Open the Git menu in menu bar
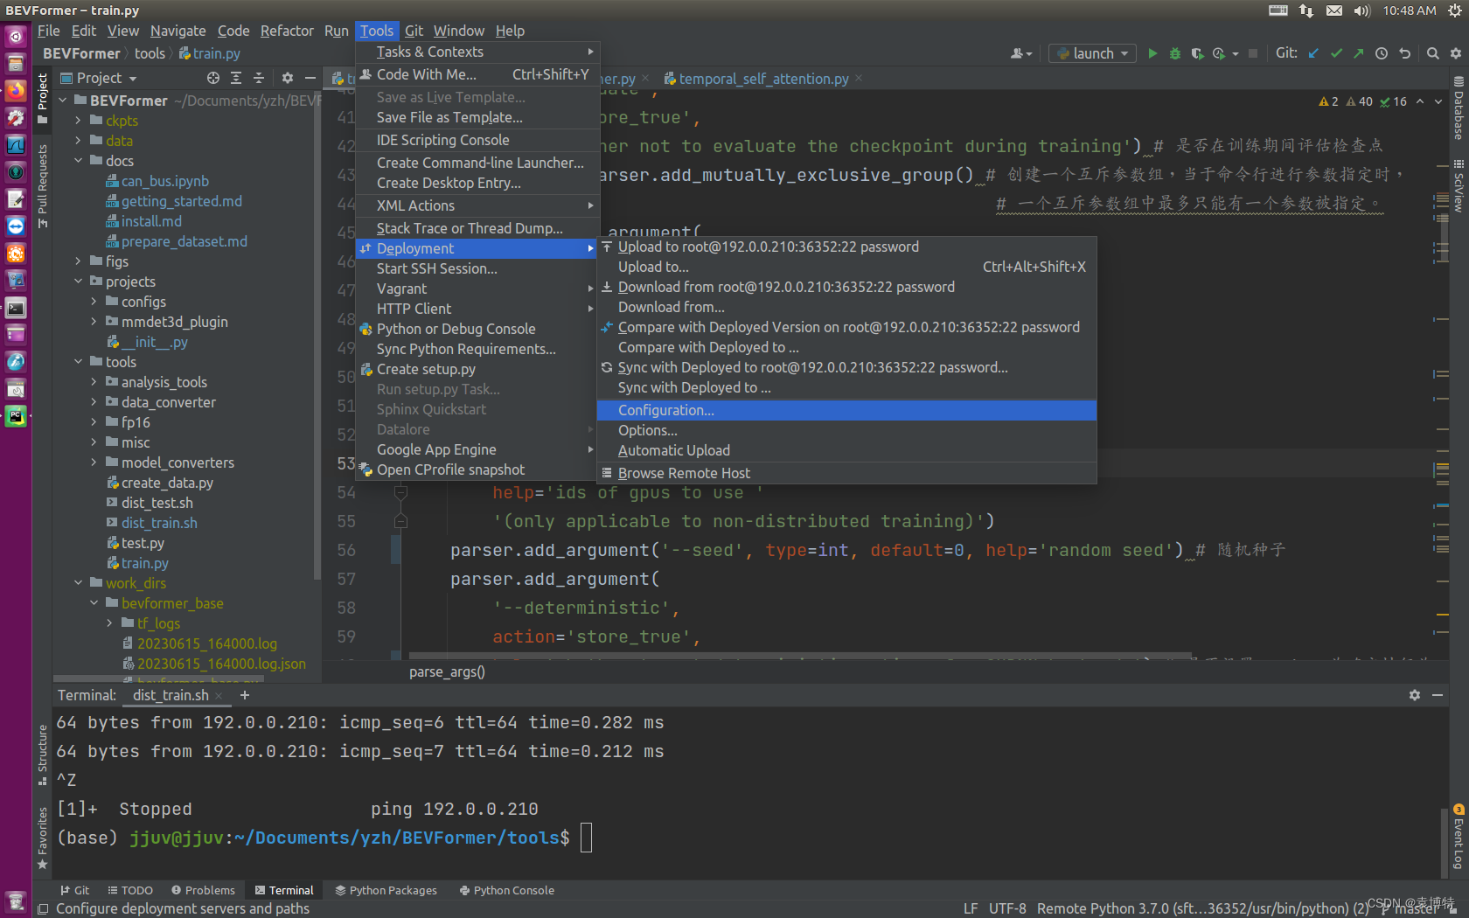Screen dimensions: 1469x918 [x=414, y=31]
